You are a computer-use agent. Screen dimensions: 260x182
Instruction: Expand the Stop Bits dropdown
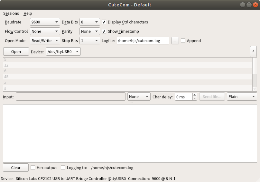pos(90,41)
